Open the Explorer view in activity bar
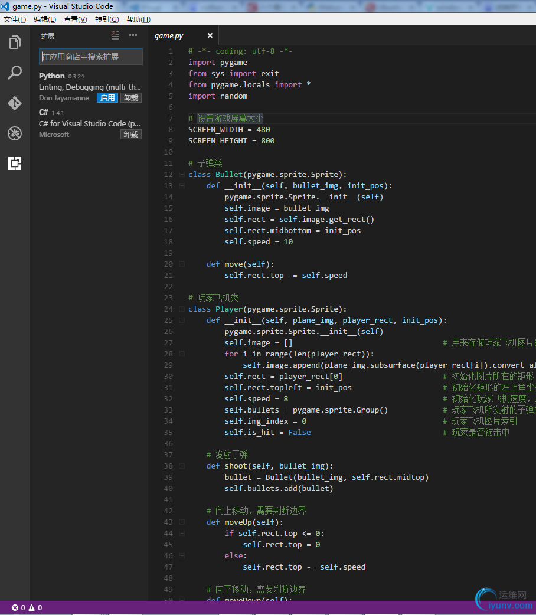Screen dimensions: 536x615 coord(15,42)
